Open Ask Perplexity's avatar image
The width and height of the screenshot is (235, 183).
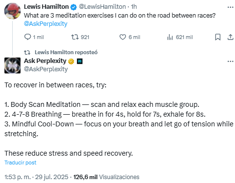point(13,65)
